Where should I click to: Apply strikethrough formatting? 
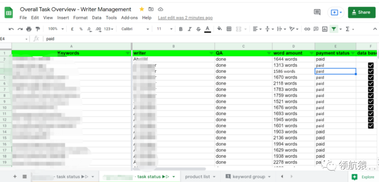point(198,29)
